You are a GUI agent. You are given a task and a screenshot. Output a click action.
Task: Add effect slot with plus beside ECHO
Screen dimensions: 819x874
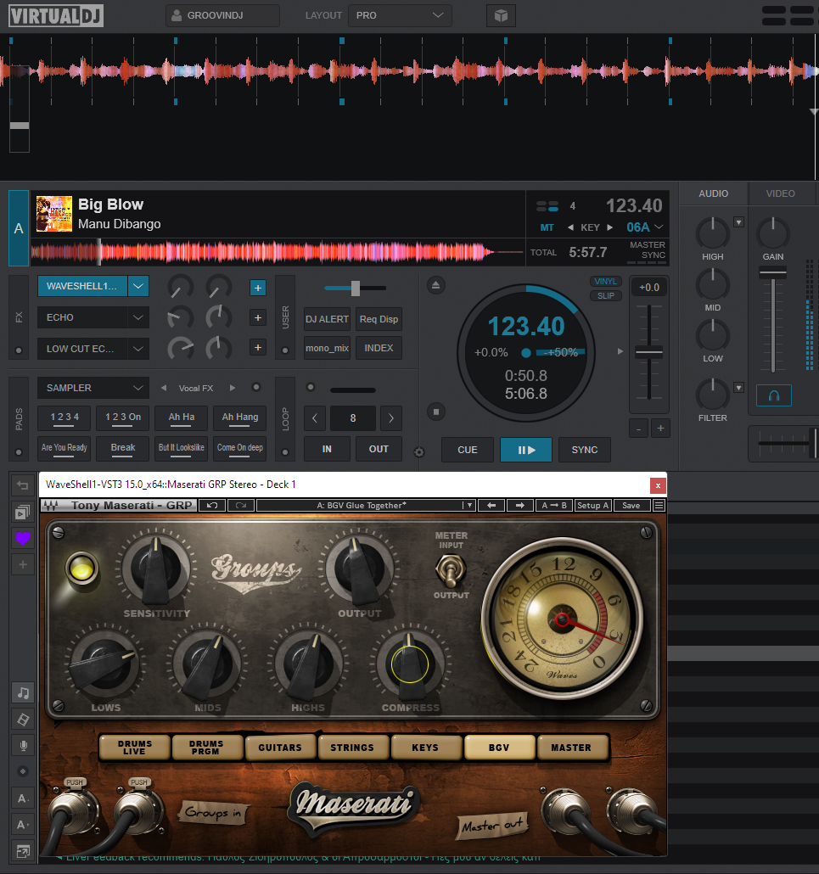pos(257,317)
